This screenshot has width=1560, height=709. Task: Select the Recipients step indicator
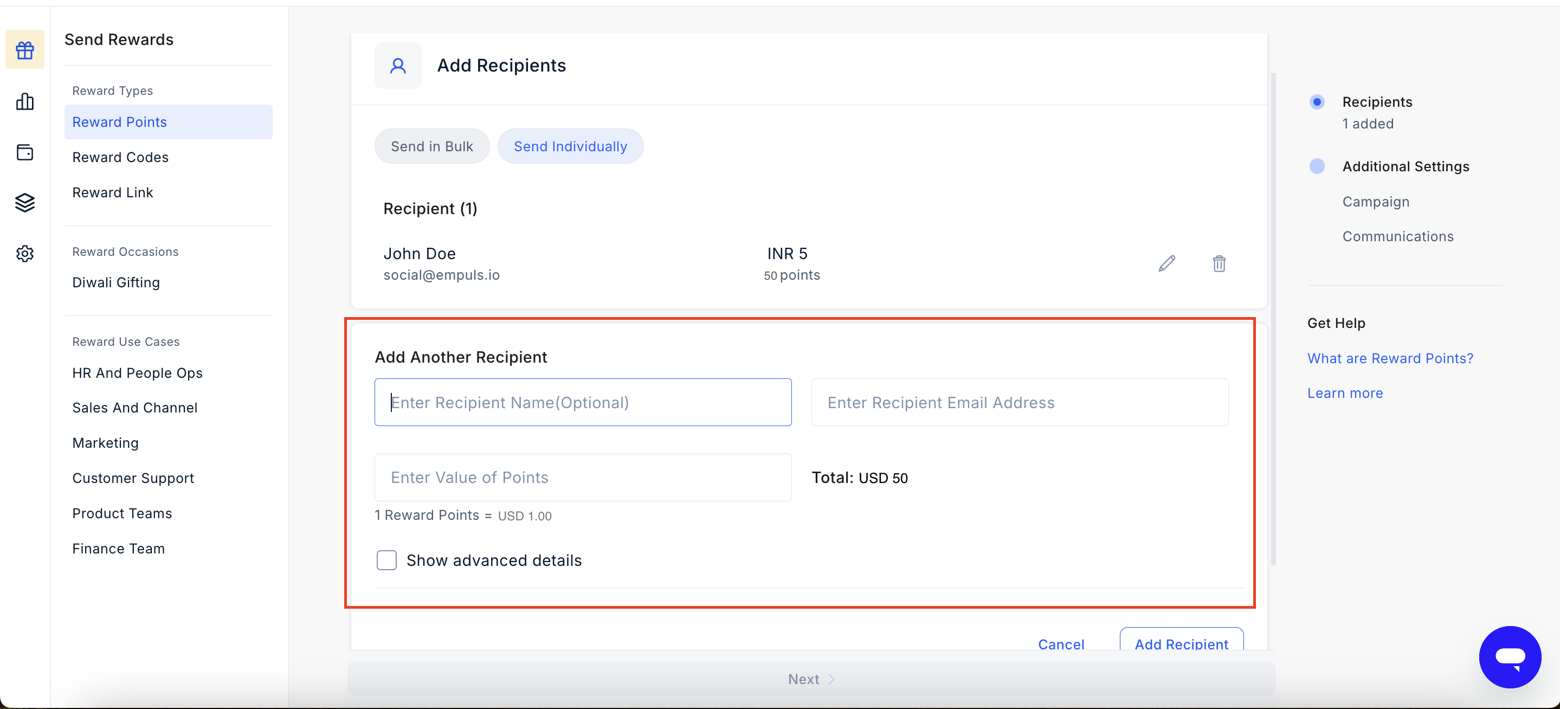(x=1317, y=102)
